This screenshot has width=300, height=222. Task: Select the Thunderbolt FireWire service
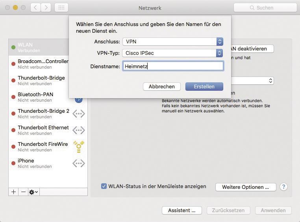pyautogui.click(x=48, y=147)
